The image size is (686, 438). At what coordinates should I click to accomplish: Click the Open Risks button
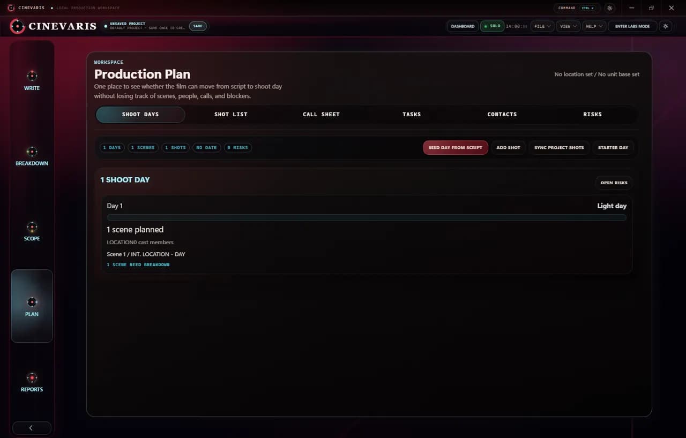614,183
